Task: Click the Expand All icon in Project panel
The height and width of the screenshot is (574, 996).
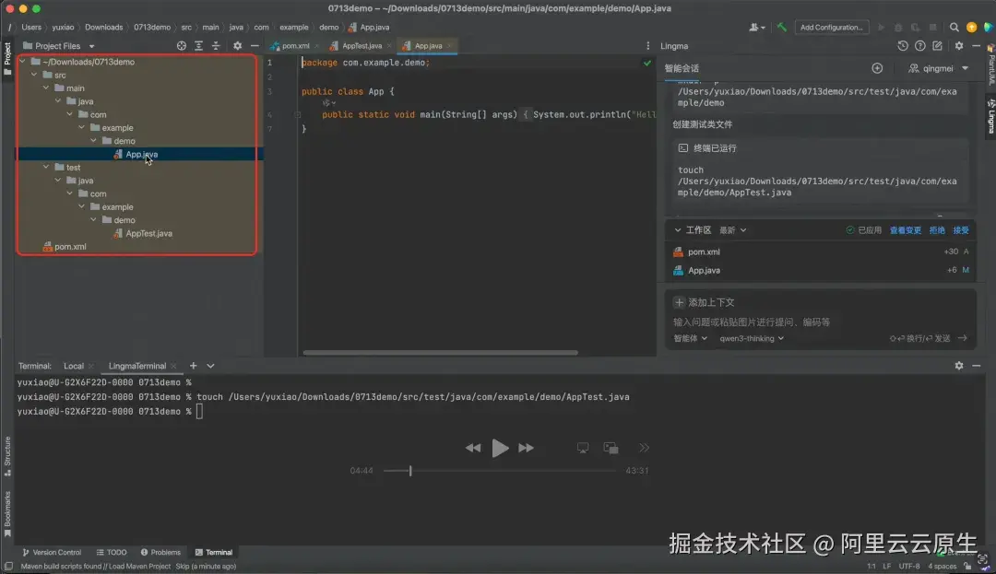Action: point(199,46)
